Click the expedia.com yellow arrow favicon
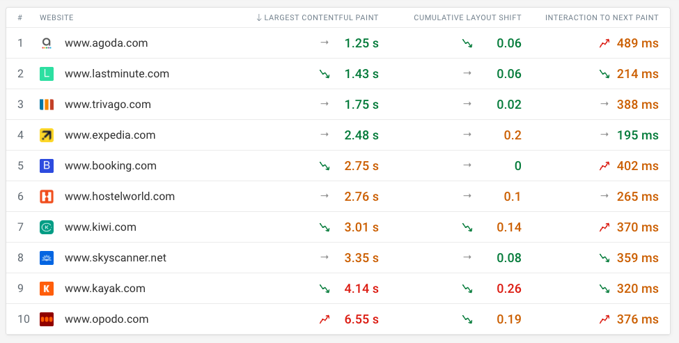Viewport: 679px width, 343px height. (x=47, y=135)
